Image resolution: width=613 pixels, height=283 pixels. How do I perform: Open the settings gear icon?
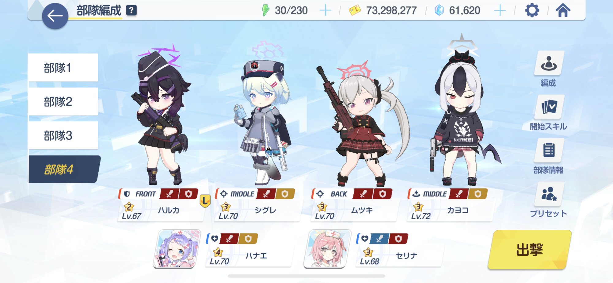532,10
